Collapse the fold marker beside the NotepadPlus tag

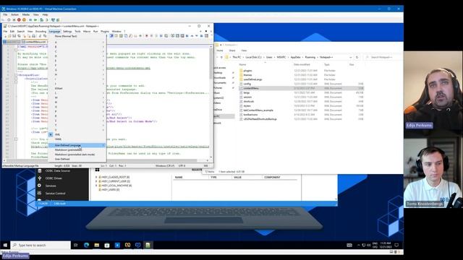[16, 75]
